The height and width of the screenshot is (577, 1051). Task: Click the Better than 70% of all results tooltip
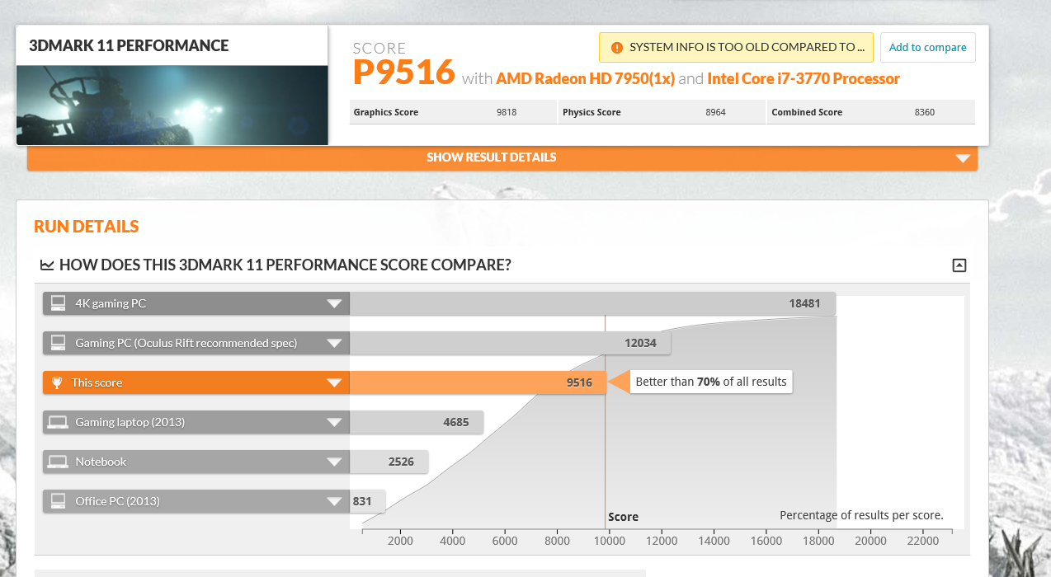(711, 382)
